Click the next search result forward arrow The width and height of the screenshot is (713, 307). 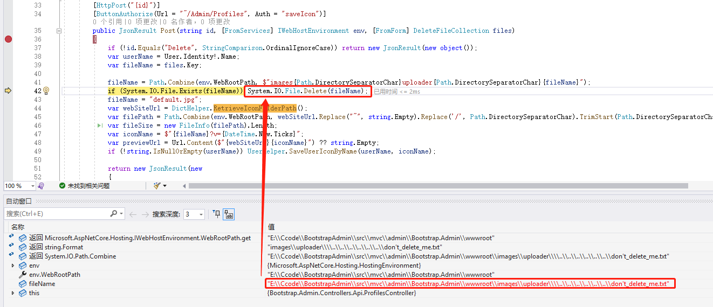click(x=145, y=214)
